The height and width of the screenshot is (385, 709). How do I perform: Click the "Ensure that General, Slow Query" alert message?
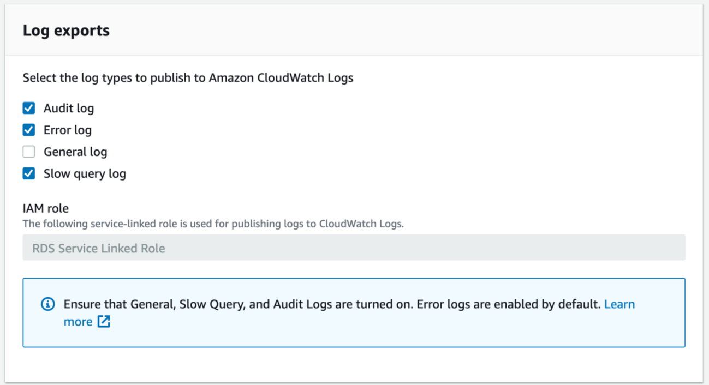238,304
